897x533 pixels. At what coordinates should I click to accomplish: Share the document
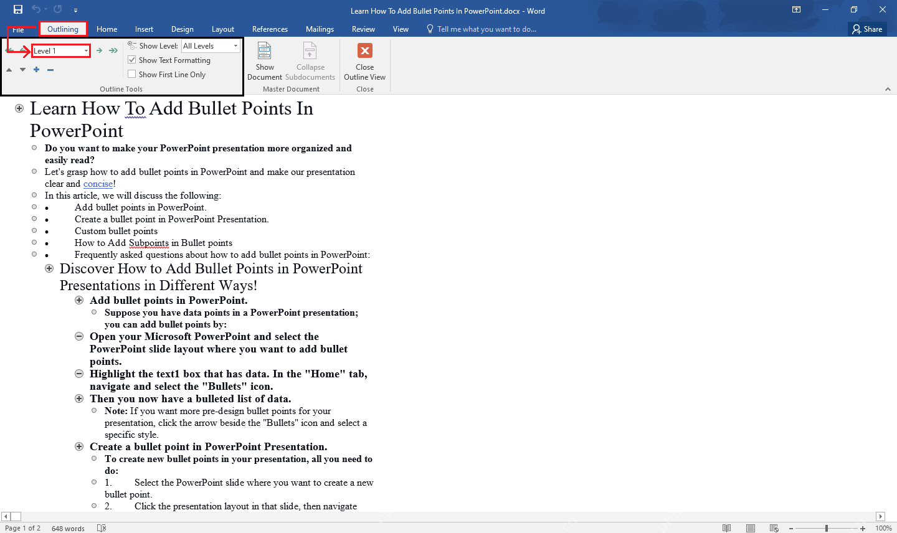[x=867, y=29]
